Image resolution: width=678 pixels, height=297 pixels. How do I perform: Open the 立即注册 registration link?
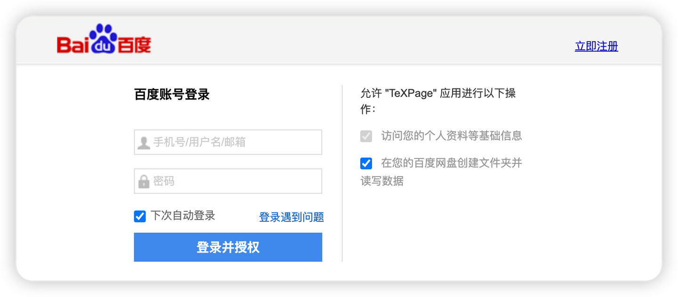click(596, 46)
